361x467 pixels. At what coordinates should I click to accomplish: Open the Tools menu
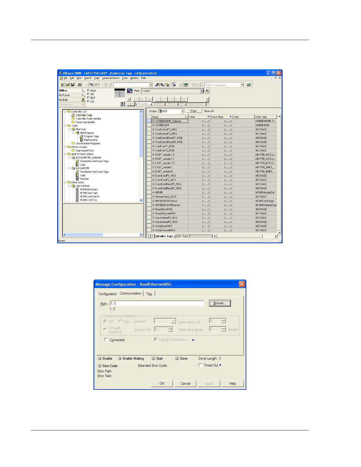(125, 78)
